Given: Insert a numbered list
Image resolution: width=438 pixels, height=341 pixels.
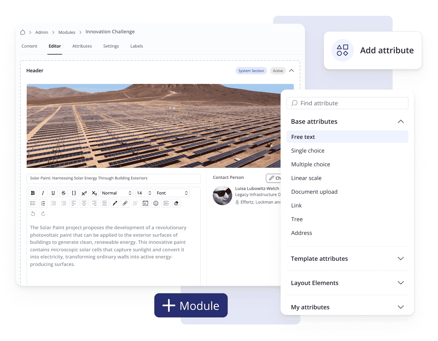Looking at the screenshot, I should click(x=43, y=203).
